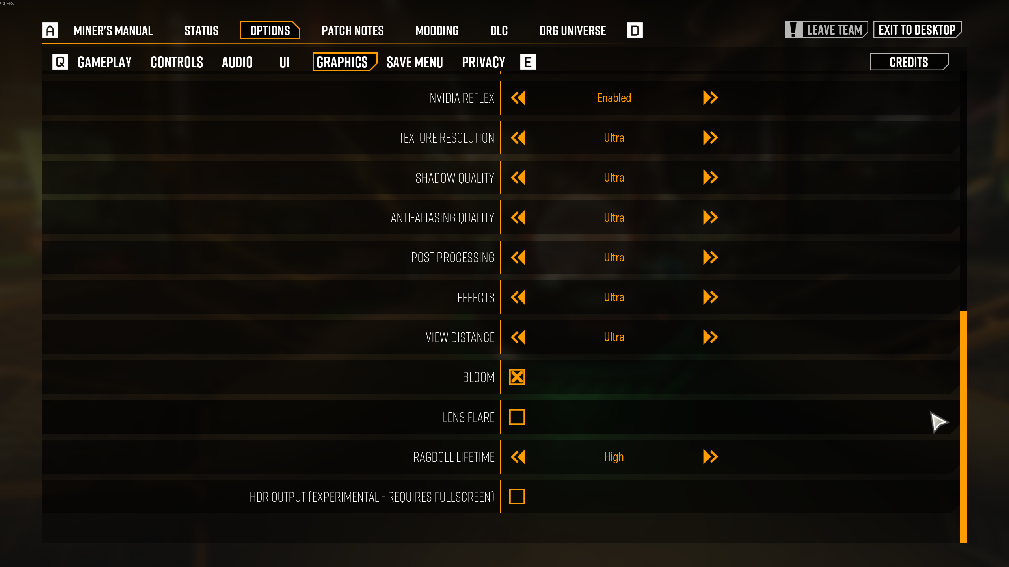Open the Patch Notes tab

pyautogui.click(x=352, y=31)
